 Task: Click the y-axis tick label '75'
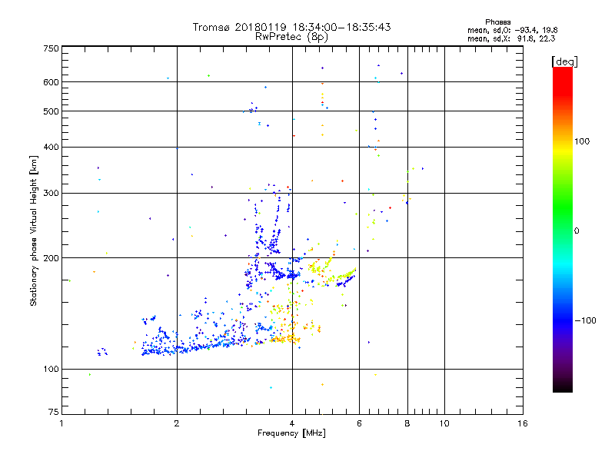pyautogui.click(x=54, y=412)
